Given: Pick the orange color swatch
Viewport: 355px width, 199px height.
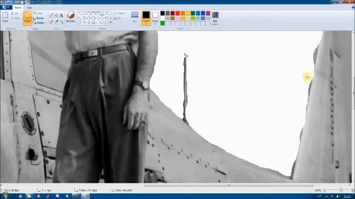Looking at the screenshot, I should 182,13.
